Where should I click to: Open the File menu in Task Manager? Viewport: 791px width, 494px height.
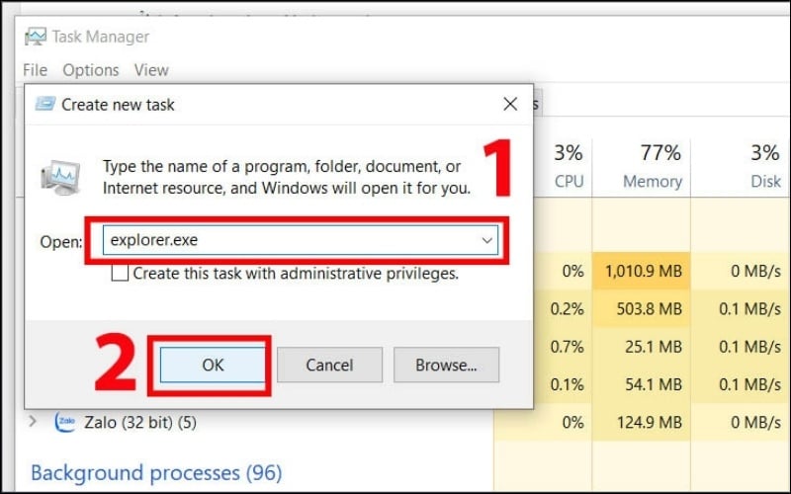(x=35, y=69)
